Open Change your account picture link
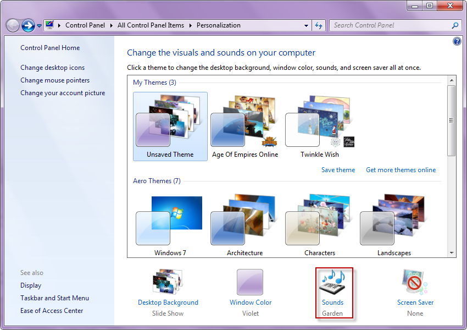The width and height of the screenshot is (467, 330). pyautogui.click(x=63, y=93)
